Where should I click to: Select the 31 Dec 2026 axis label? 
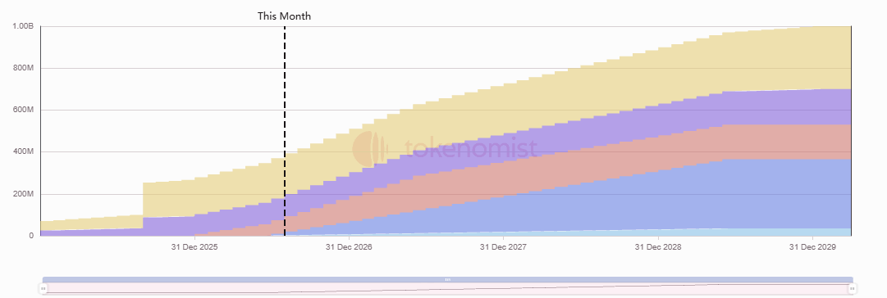pos(349,247)
